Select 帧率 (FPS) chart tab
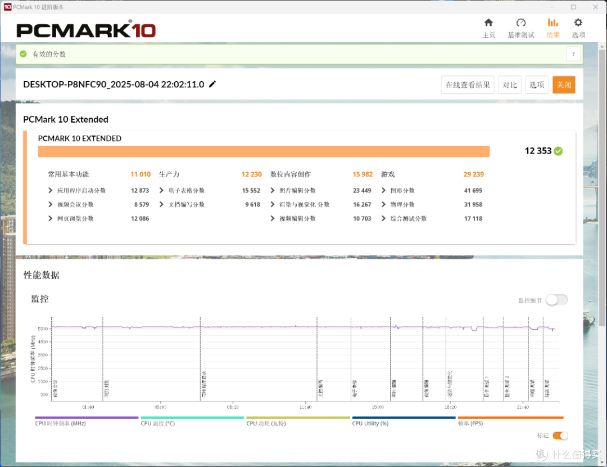 (510, 421)
